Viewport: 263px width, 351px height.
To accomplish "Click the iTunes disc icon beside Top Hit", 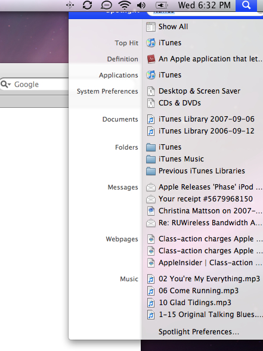I will pos(151,43).
